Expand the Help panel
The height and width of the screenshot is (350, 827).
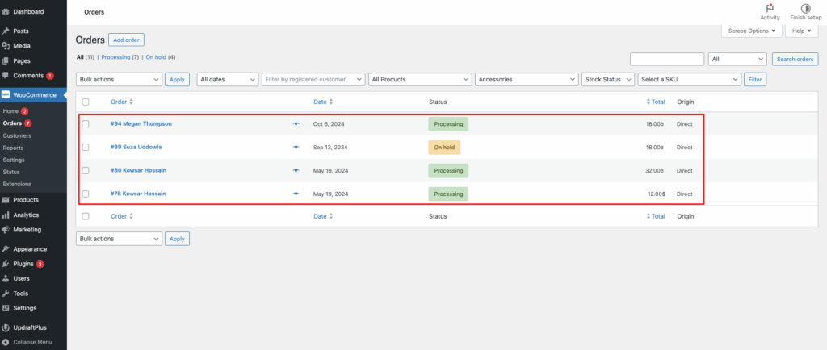[x=802, y=31]
